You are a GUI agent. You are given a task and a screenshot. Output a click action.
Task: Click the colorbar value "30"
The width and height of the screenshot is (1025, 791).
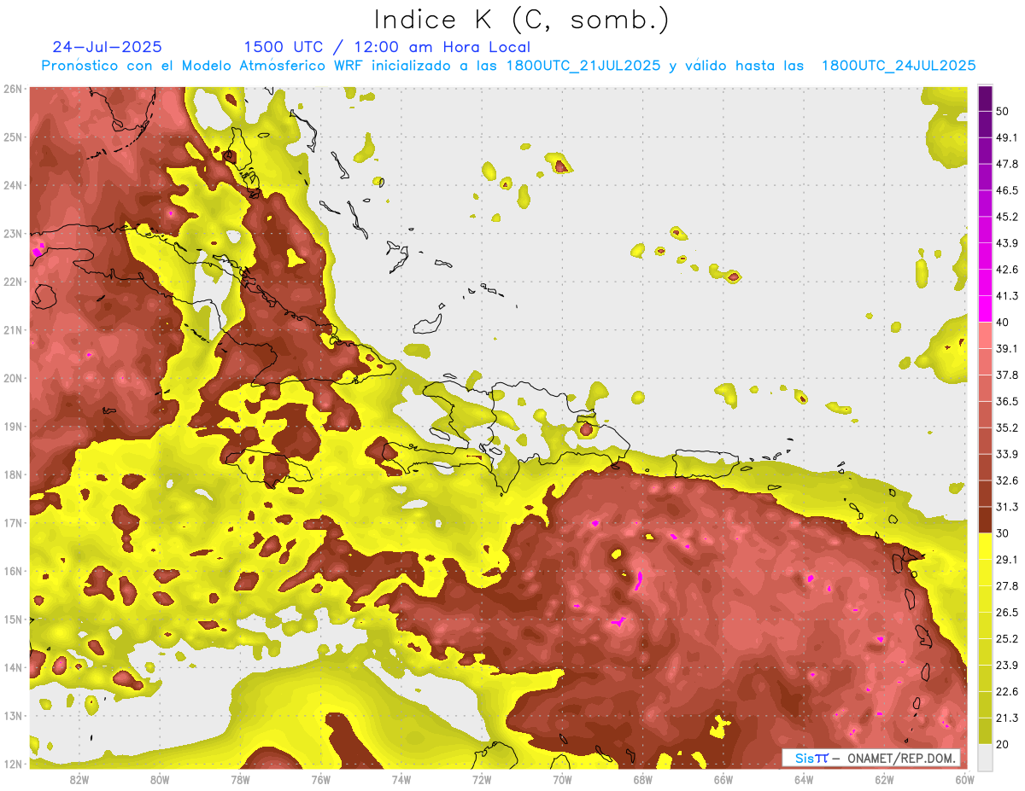pyautogui.click(x=1003, y=533)
